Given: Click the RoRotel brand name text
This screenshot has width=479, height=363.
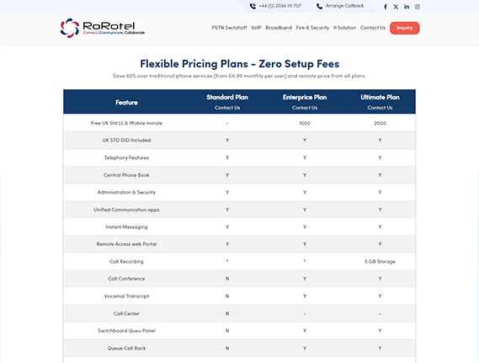Looking at the screenshot, I should [109, 25].
